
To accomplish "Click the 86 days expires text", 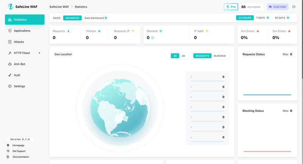I will click(251, 7).
